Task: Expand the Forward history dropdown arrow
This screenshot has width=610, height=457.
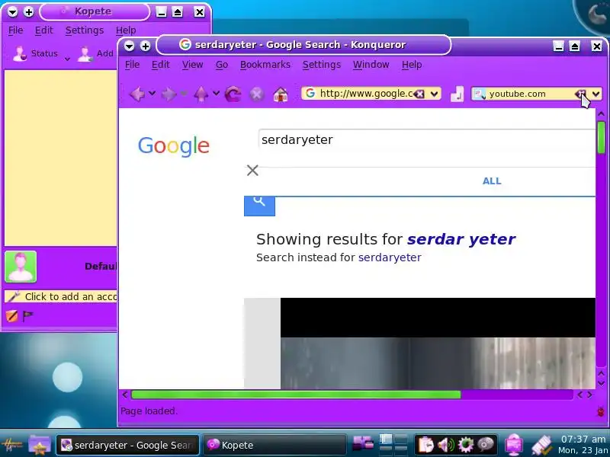Action: click(x=184, y=93)
